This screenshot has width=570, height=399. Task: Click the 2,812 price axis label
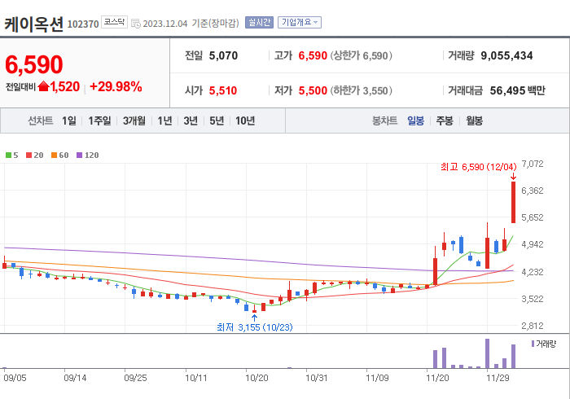(533, 326)
